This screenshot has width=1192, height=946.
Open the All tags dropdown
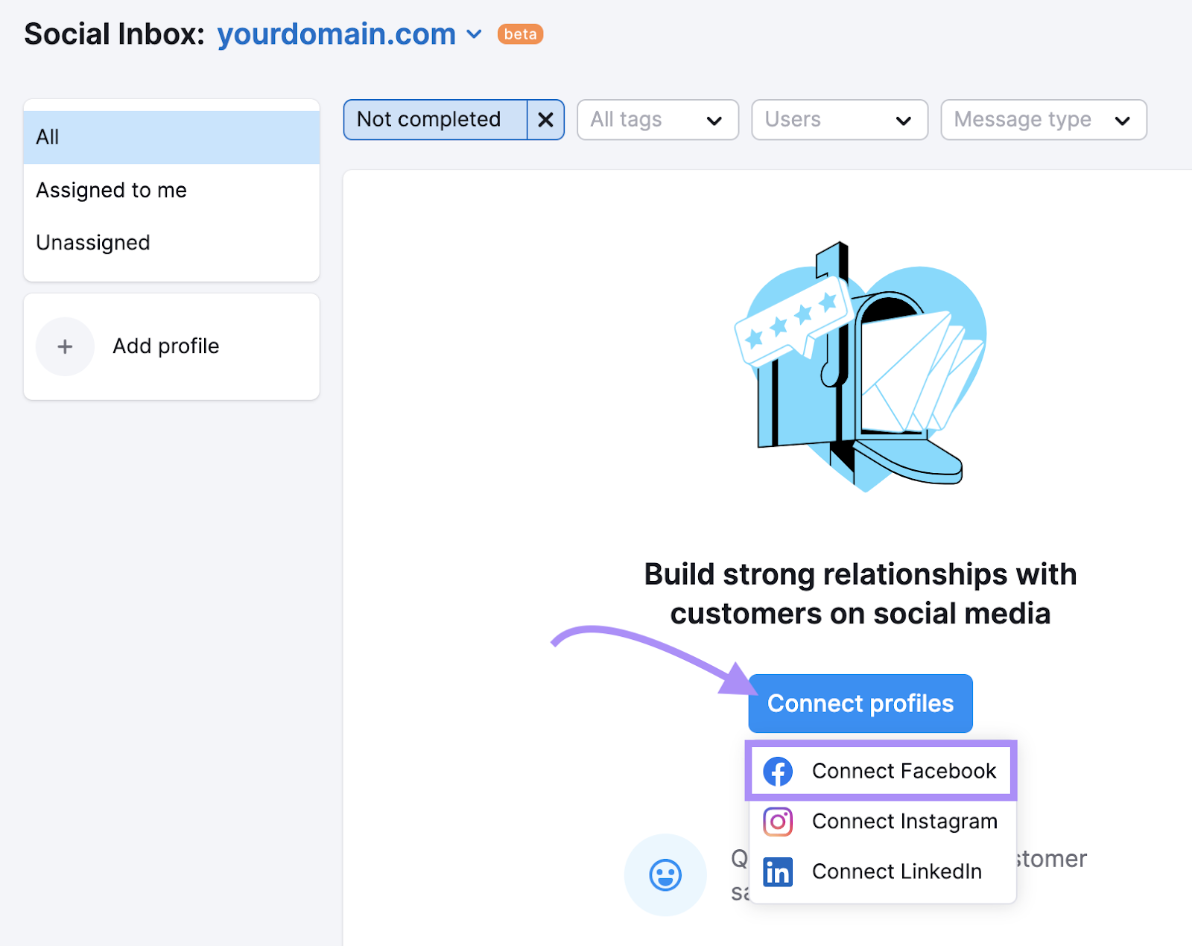657,120
